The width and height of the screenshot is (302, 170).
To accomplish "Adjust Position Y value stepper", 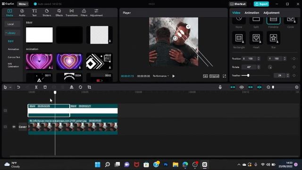I will click(x=285, y=59).
